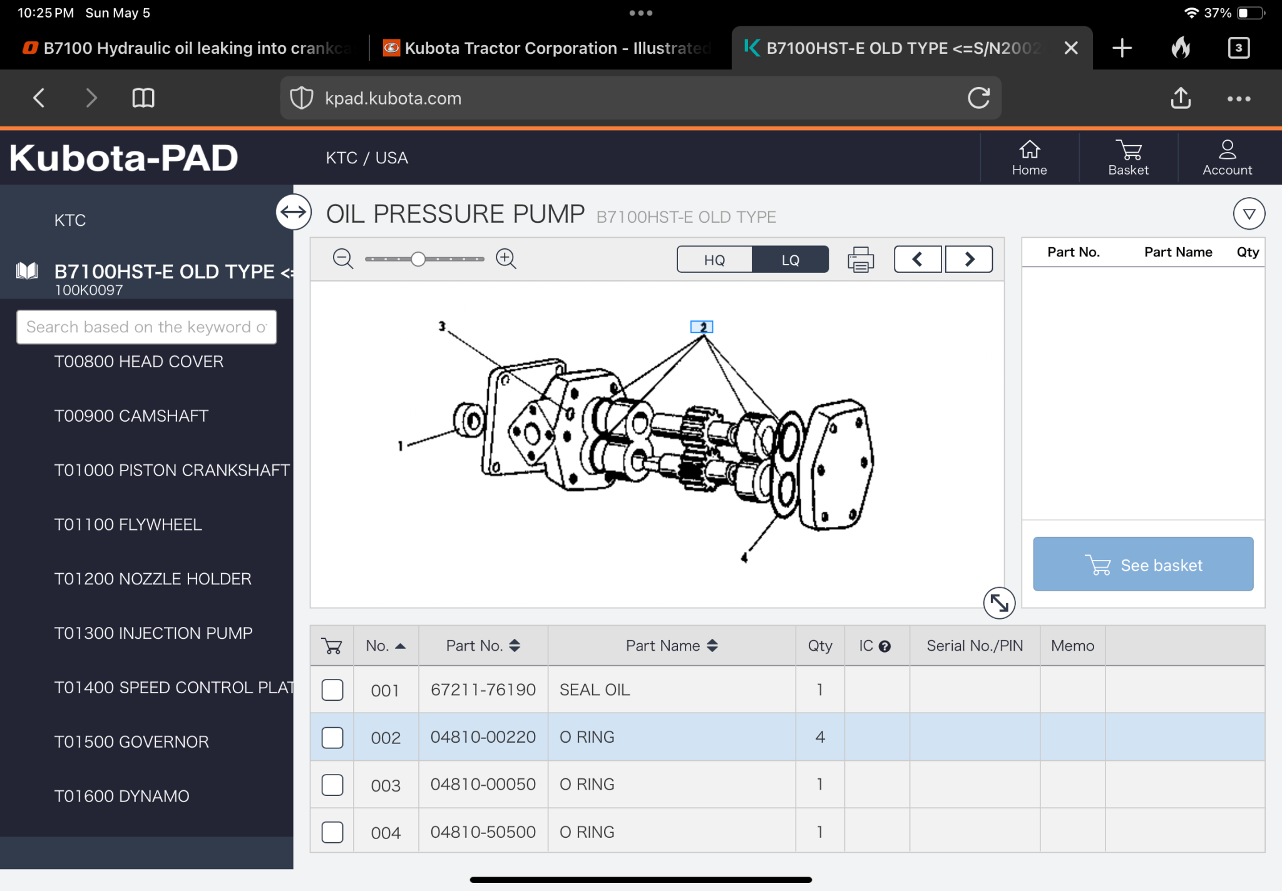1282x891 pixels.
Task: Open the IC help question mark
Action: pyautogui.click(x=885, y=646)
